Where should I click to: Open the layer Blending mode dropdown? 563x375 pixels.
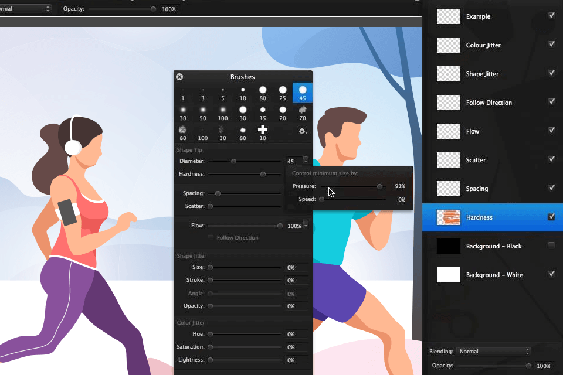[x=494, y=352]
